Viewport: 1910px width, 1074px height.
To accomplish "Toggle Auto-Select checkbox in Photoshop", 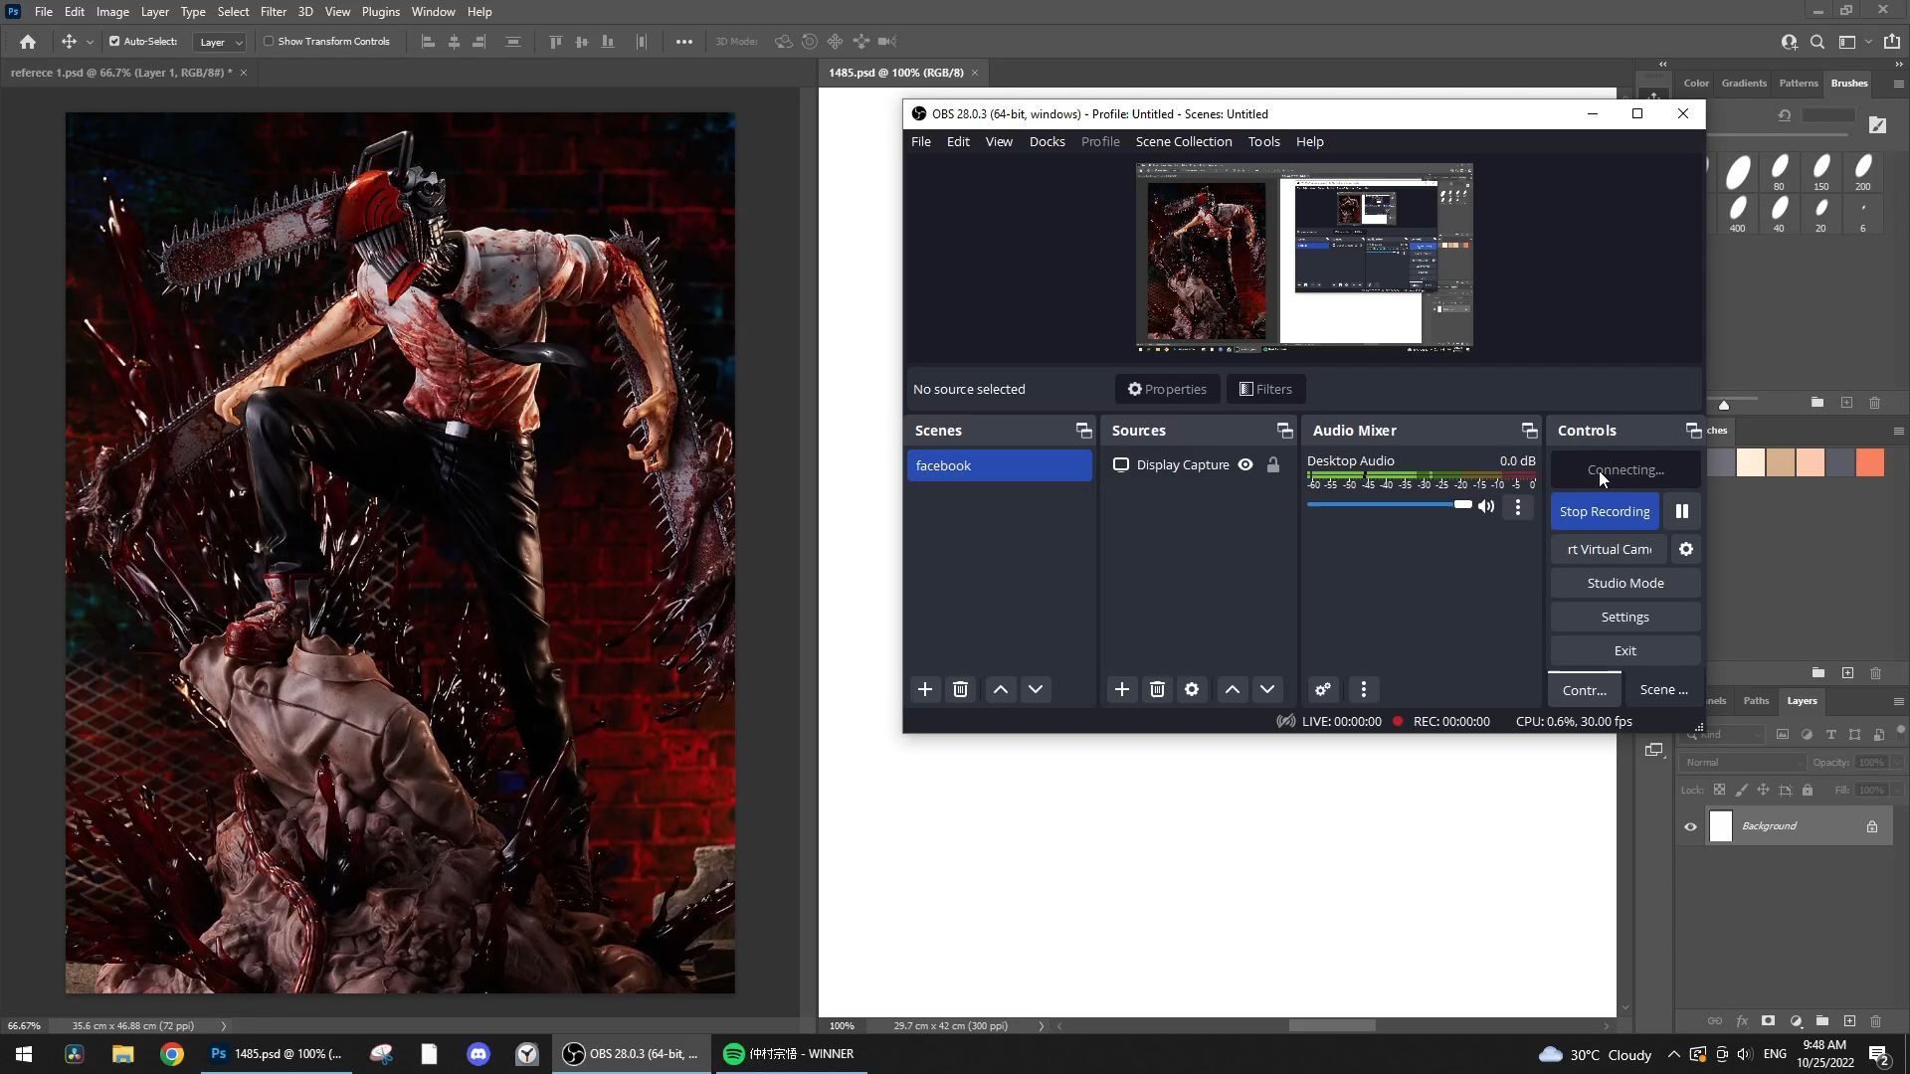I will pyautogui.click(x=114, y=42).
